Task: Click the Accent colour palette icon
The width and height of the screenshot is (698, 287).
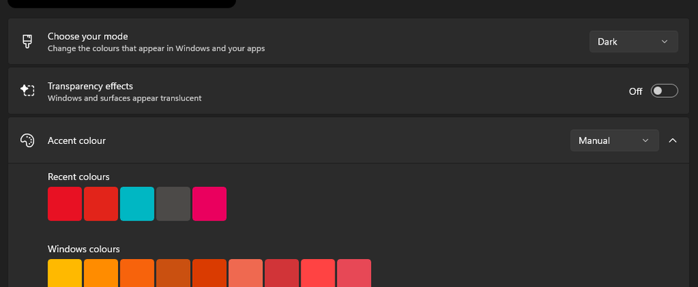Action: 27,140
